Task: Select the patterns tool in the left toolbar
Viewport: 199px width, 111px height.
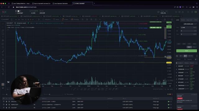Action: pyautogui.click(x=3, y=40)
